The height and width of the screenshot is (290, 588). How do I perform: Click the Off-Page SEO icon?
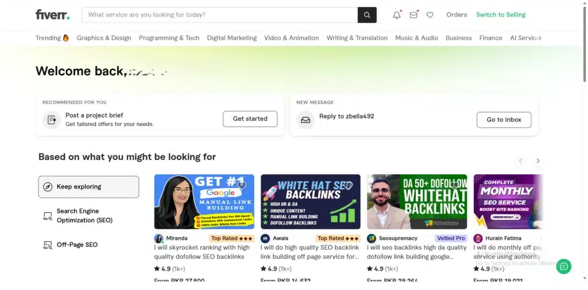[x=48, y=245]
